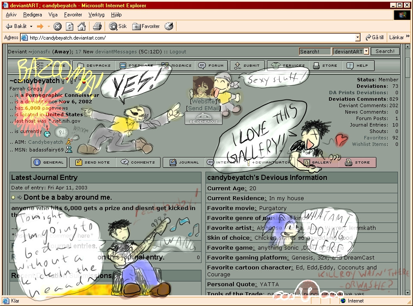Open the Forum navigation button
This screenshot has height=306, width=413.
[x=211, y=65]
